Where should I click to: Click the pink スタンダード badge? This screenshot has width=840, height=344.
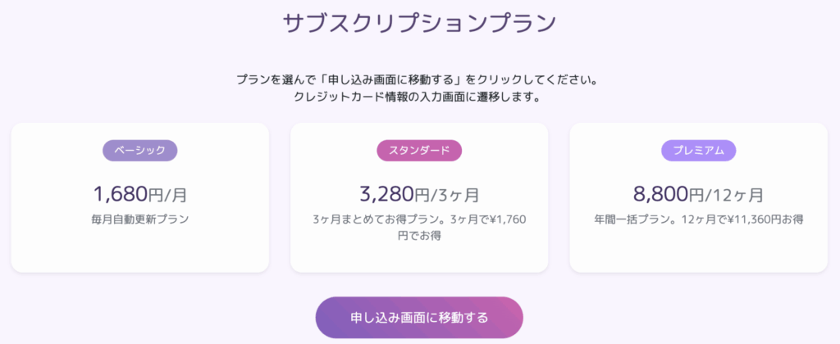pos(419,151)
